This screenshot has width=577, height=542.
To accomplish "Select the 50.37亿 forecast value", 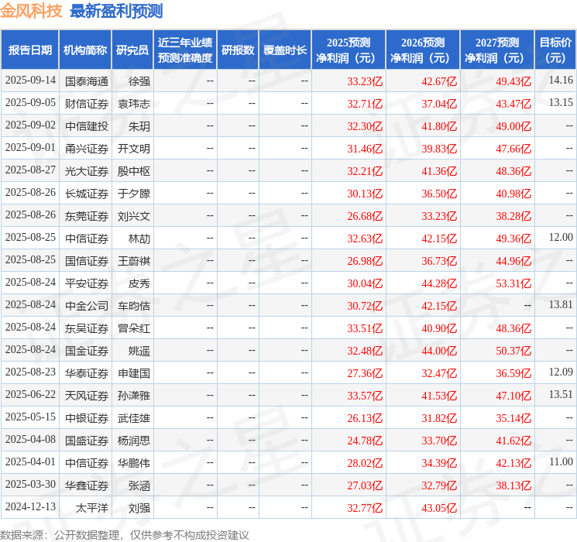I will point(513,351).
